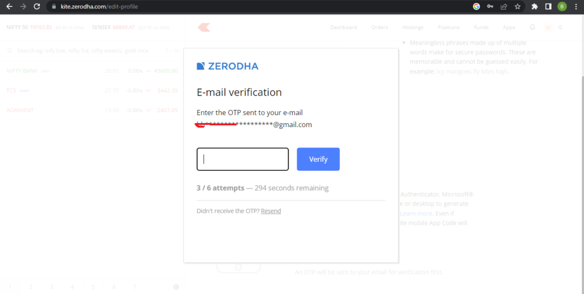
Task: Open the watchlist settings gear icon
Action: click(x=176, y=287)
